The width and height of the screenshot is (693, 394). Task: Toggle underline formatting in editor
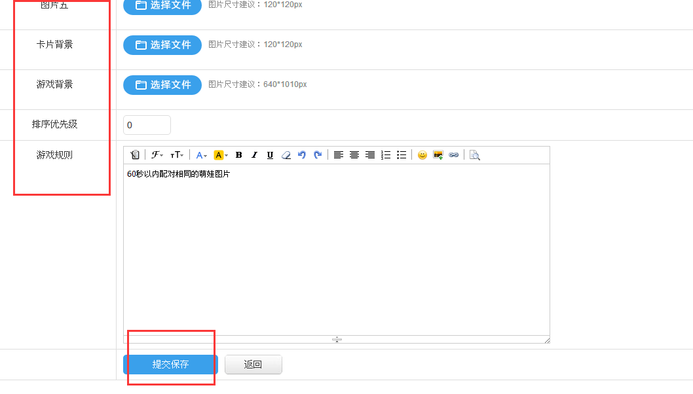[x=270, y=155]
